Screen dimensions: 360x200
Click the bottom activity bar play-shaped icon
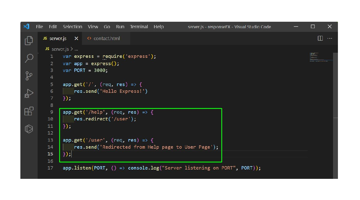[29, 129]
